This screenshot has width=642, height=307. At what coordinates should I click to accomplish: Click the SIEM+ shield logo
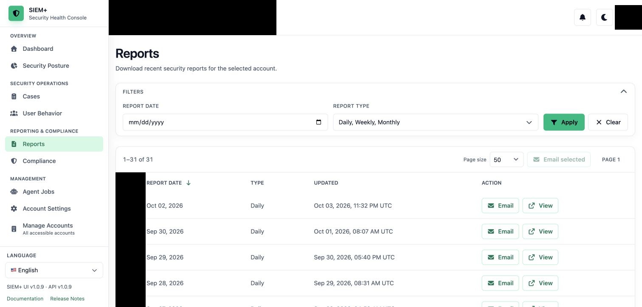[16, 14]
